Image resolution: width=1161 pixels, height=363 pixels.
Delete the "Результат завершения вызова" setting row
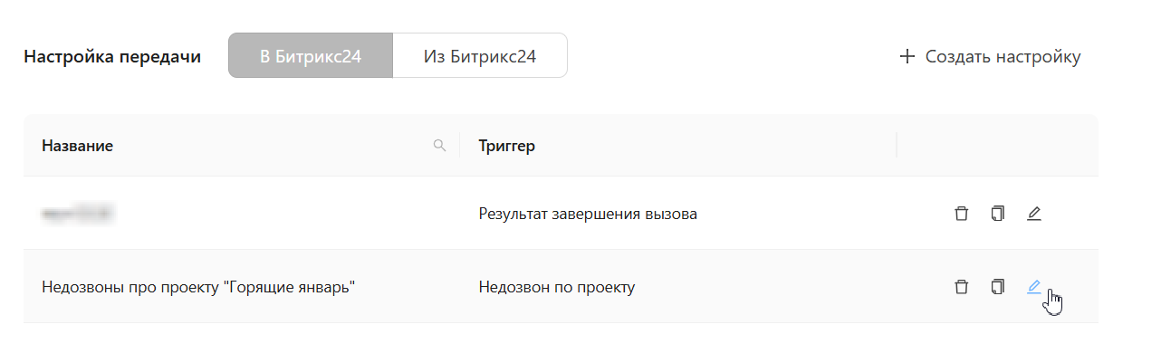pyautogui.click(x=961, y=214)
